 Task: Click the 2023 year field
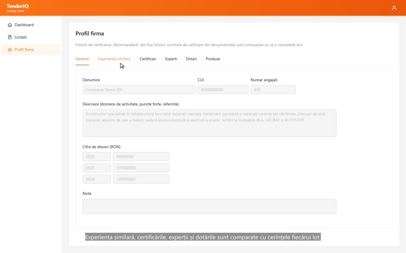point(96,168)
